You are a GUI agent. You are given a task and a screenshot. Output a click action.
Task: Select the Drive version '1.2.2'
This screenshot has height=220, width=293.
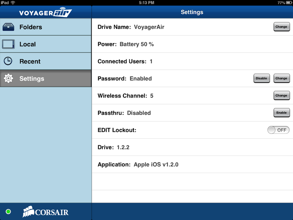[123, 147]
